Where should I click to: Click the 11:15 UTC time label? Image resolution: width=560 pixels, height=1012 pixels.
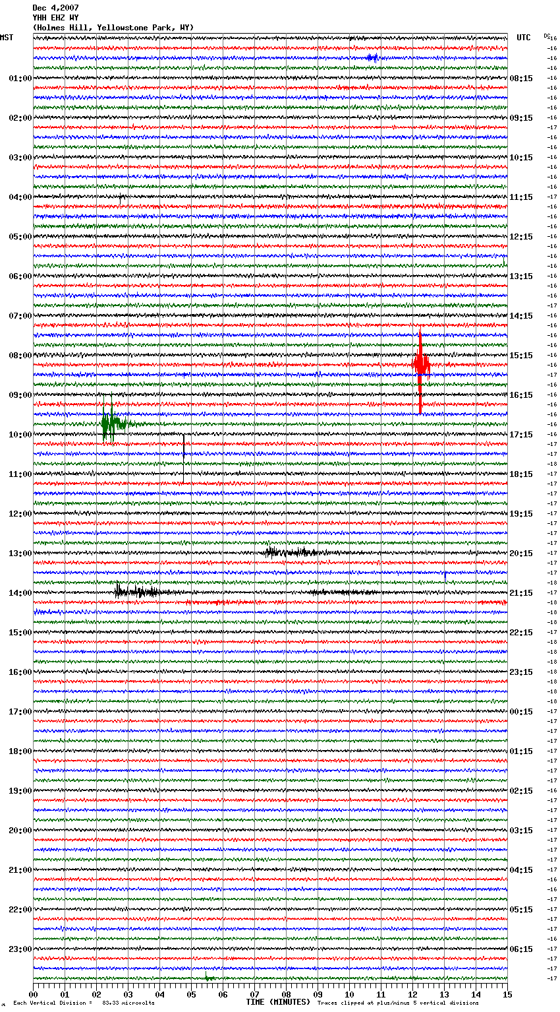[x=521, y=197]
